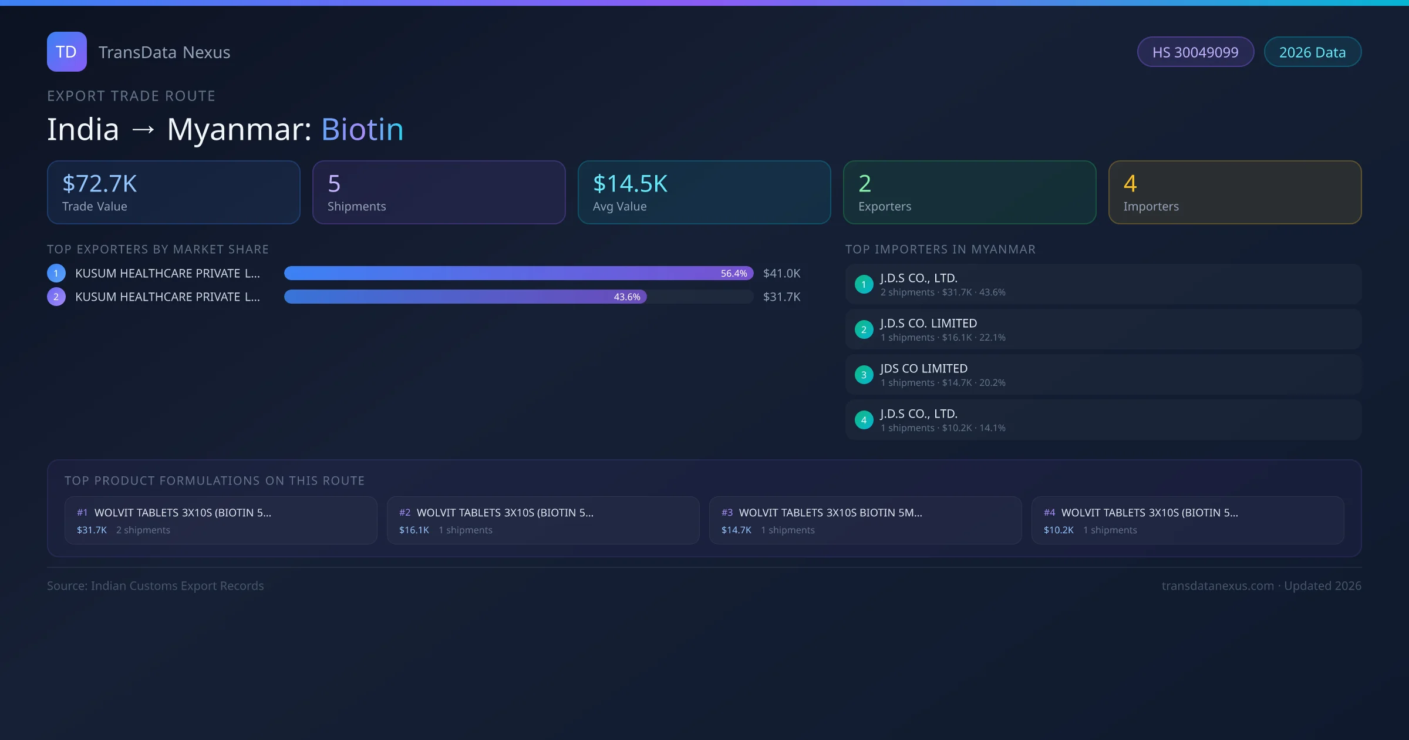Click the green rank 1 importer badge
This screenshot has width=1409, height=740.
point(864,284)
